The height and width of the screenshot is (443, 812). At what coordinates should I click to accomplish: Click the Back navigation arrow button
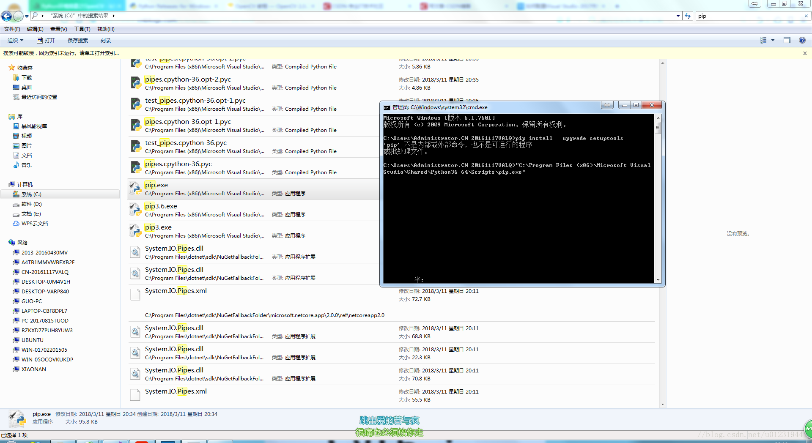pyautogui.click(x=6, y=16)
